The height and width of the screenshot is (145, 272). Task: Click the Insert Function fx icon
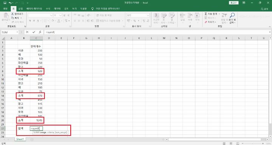(x=40, y=32)
